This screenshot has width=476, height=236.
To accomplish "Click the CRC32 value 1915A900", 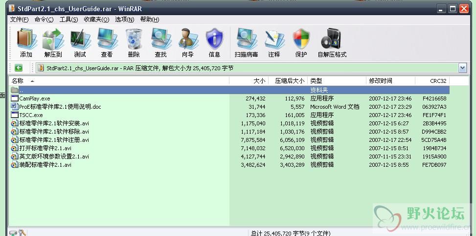I will (x=434, y=157).
